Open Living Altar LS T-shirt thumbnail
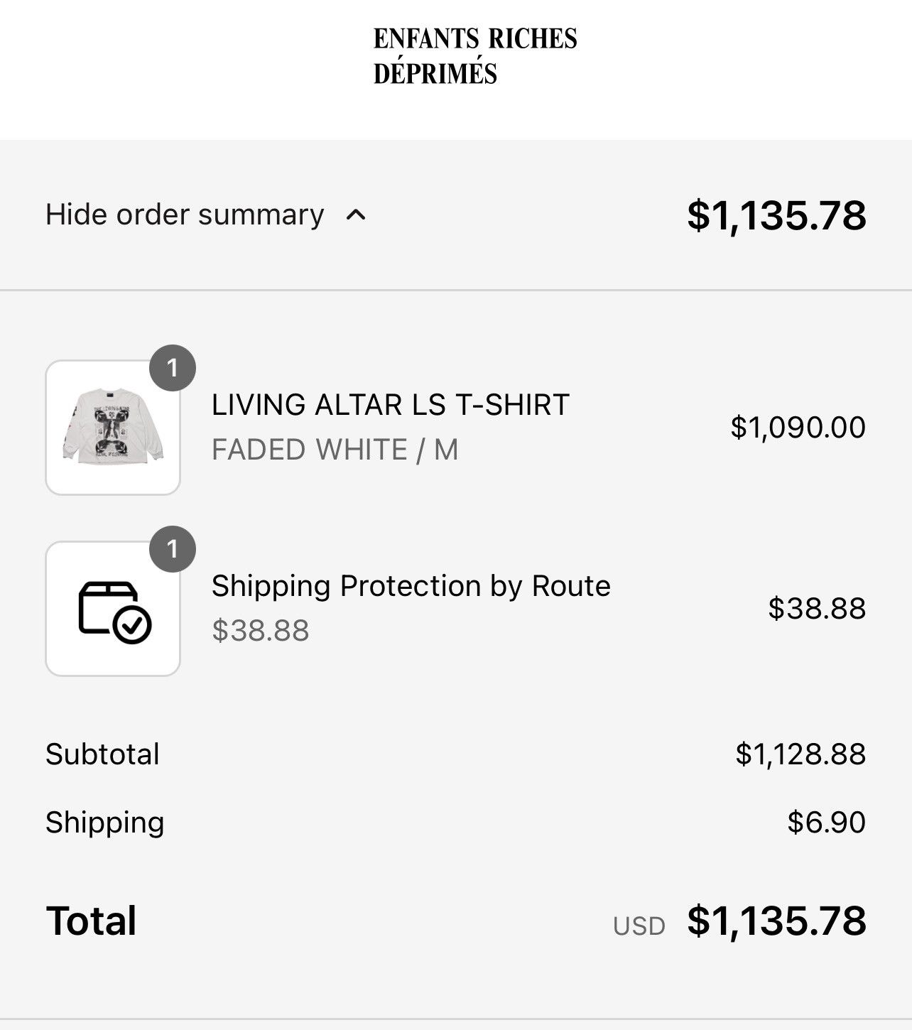The width and height of the screenshot is (912, 1030). pyautogui.click(x=113, y=427)
